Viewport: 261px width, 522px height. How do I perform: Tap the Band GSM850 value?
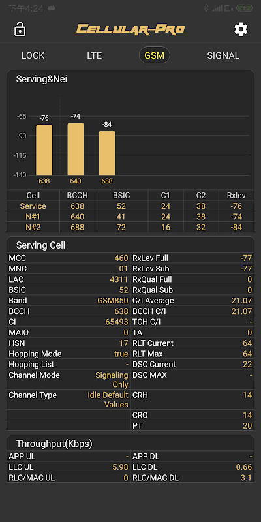(112, 301)
